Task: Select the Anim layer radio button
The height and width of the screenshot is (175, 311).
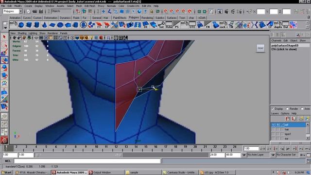Action: (302, 109)
